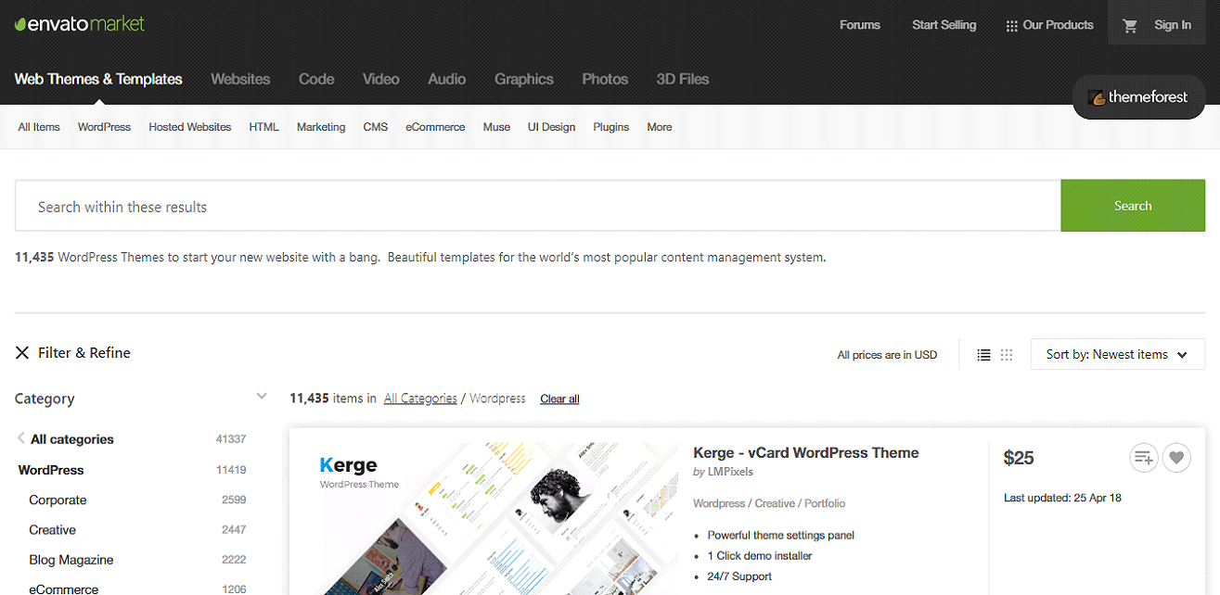Image resolution: width=1220 pixels, height=595 pixels.
Task: Click the green Search button
Action: [x=1133, y=206]
